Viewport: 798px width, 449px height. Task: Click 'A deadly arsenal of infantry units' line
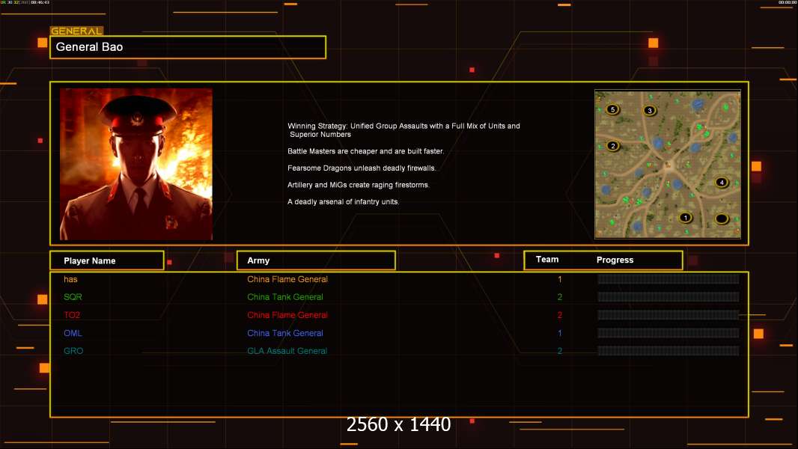[x=344, y=202]
